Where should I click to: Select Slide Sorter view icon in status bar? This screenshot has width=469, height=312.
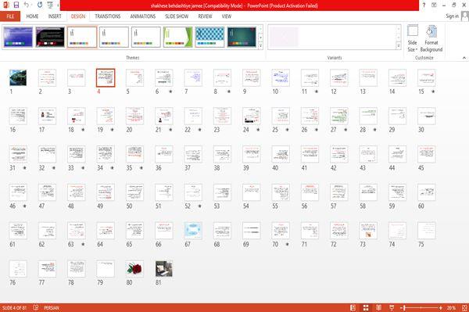tap(366, 308)
